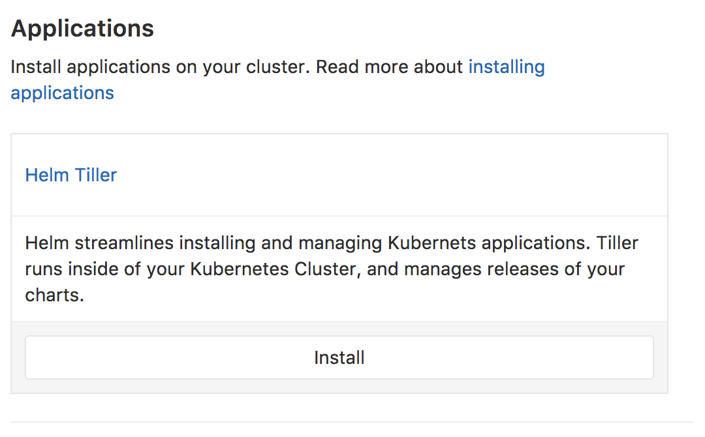
Task: Click the horizontal divider below the card
Action: point(352,422)
